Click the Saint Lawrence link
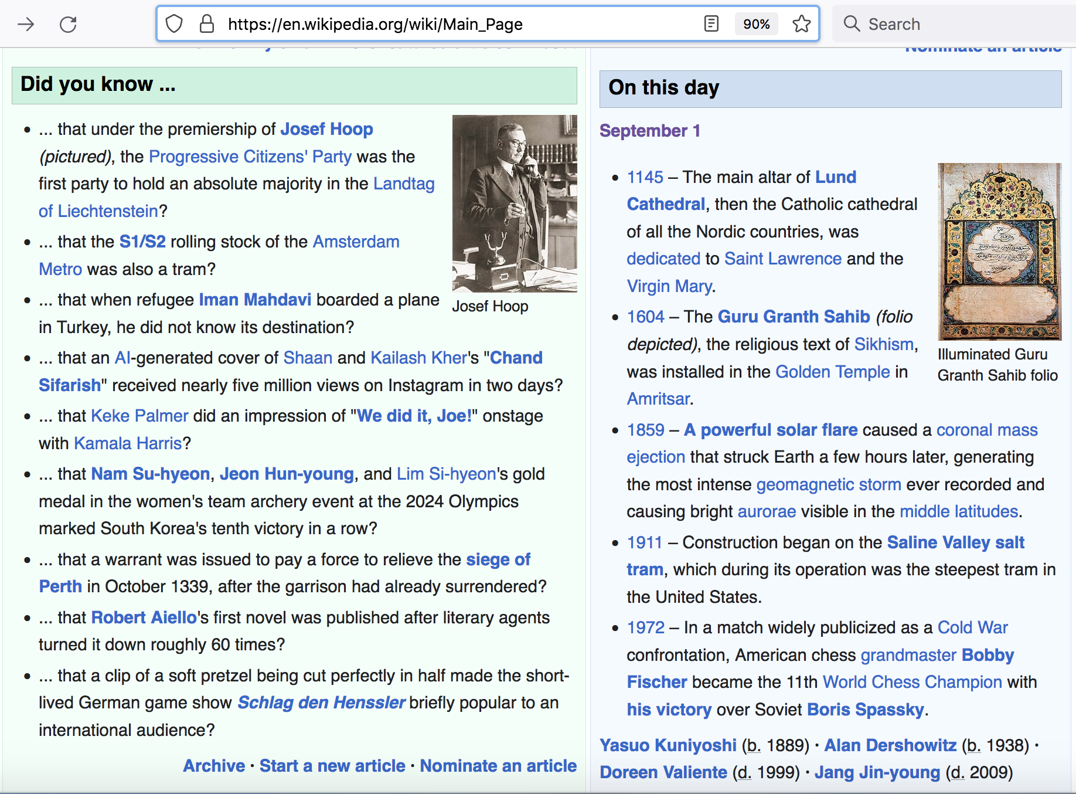1076x794 pixels. click(x=783, y=259)
